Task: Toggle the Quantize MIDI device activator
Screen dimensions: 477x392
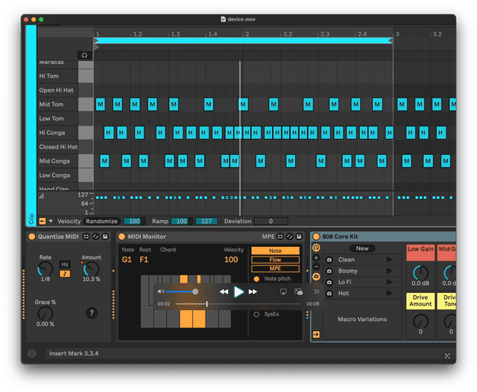Action: coord(31,237)
